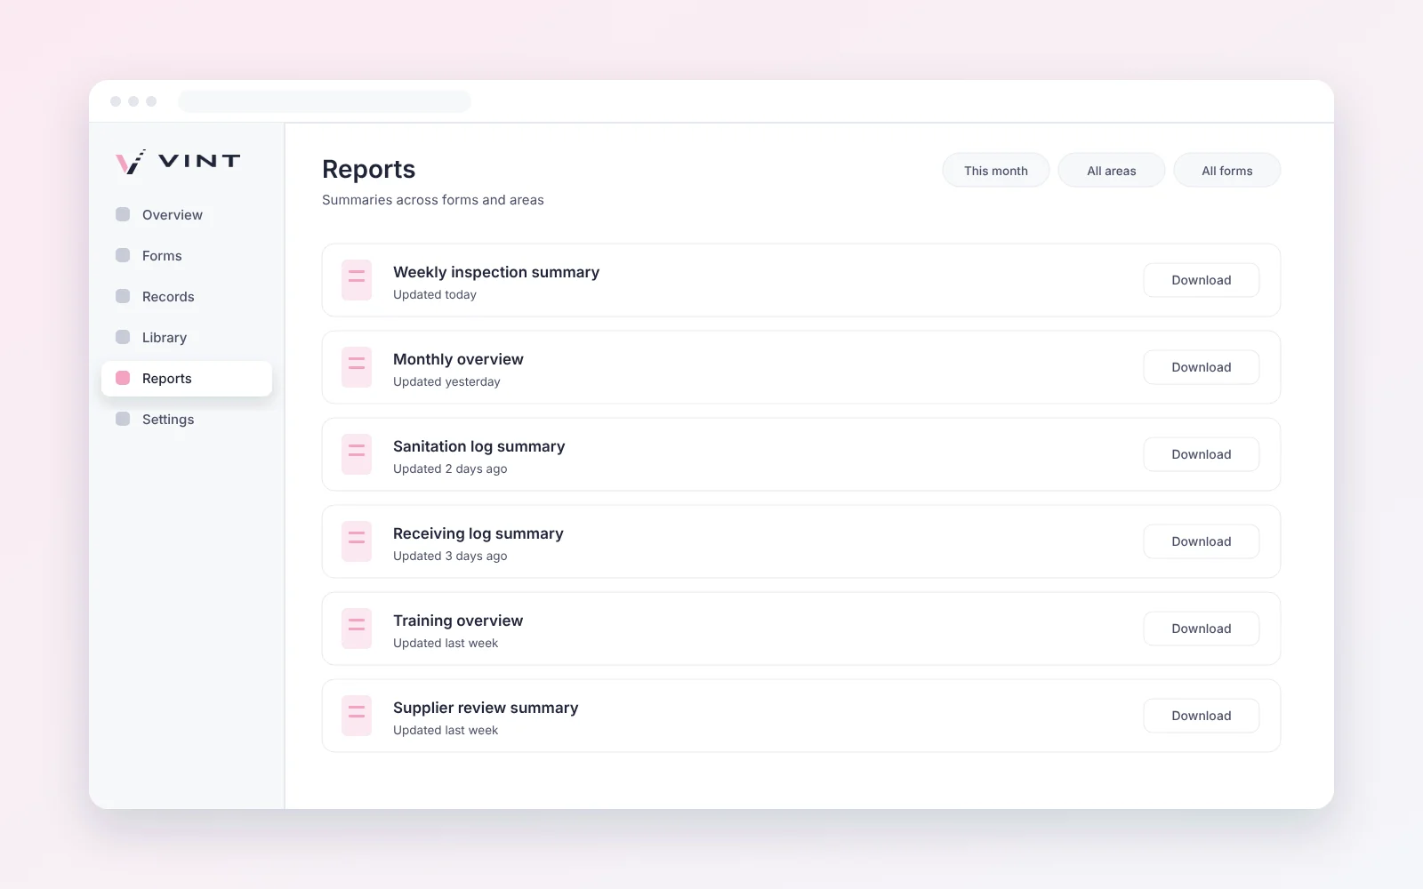
Task: Download the Supplier review summary
Action: tap(1202, 716)
